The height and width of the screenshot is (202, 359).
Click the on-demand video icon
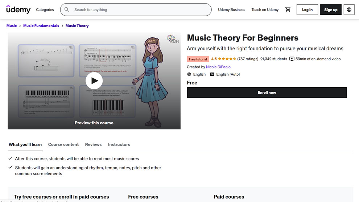point(292,59)
